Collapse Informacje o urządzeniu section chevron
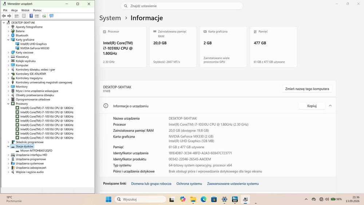Image resolution: width=364 pixels, height=205 pixels. [x=330, y=106]
